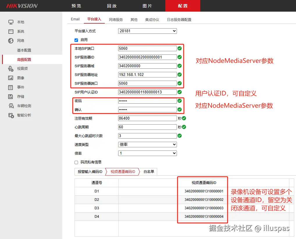Click the 最大心跳超时次数 input field

click(x=148, y=136)
